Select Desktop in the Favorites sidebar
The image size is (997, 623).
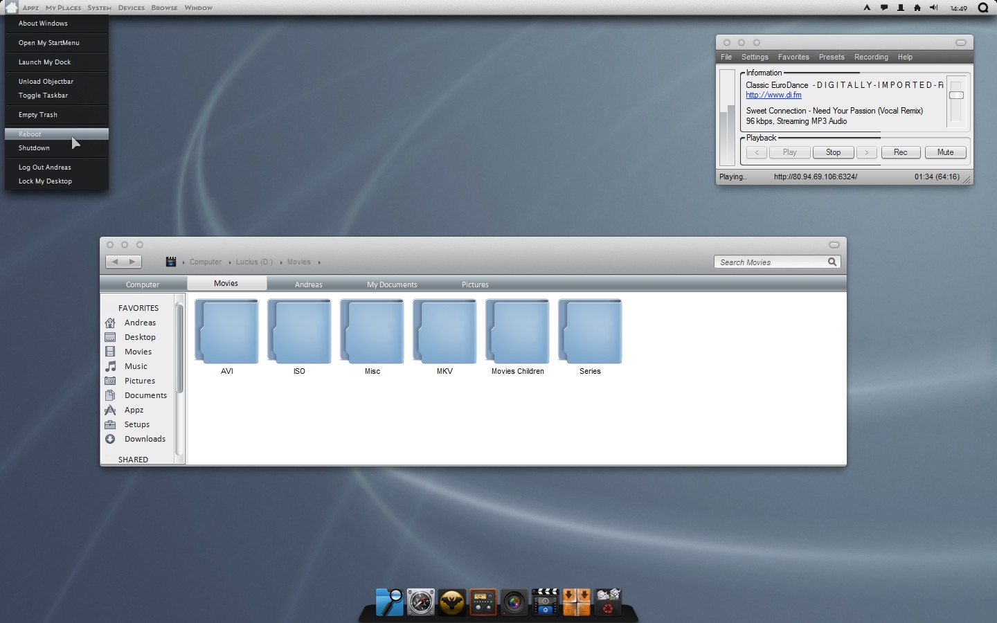tap(139, 337)
